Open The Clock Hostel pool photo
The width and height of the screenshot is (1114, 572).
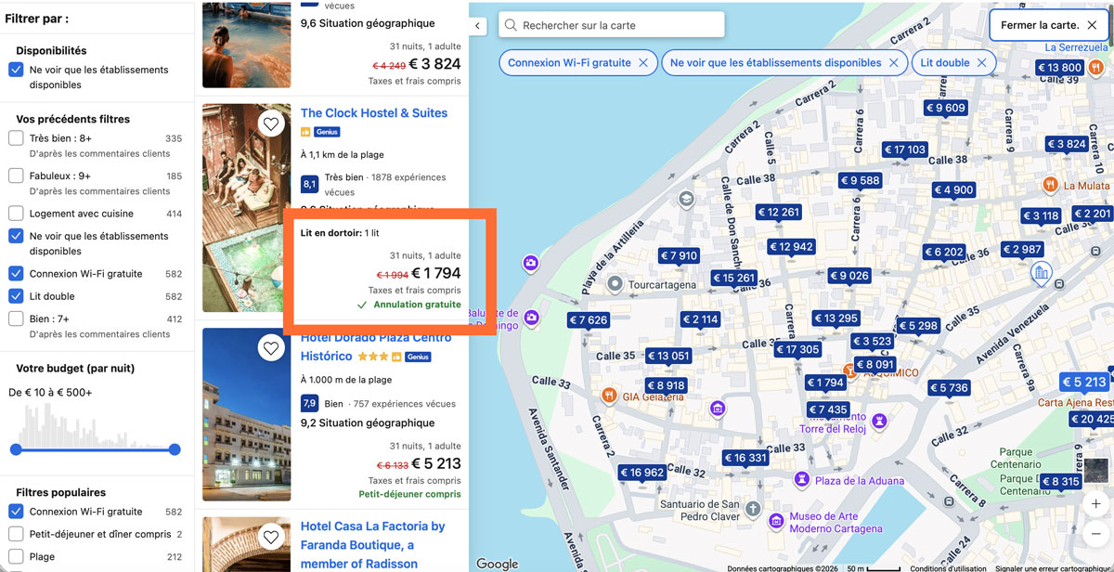247,208
